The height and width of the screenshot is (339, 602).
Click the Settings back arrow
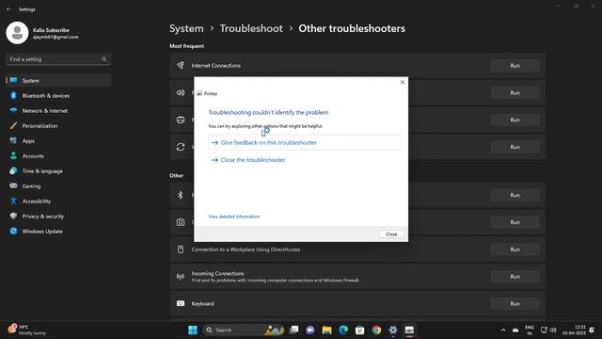pyautogui.click(x=8, y=9)
